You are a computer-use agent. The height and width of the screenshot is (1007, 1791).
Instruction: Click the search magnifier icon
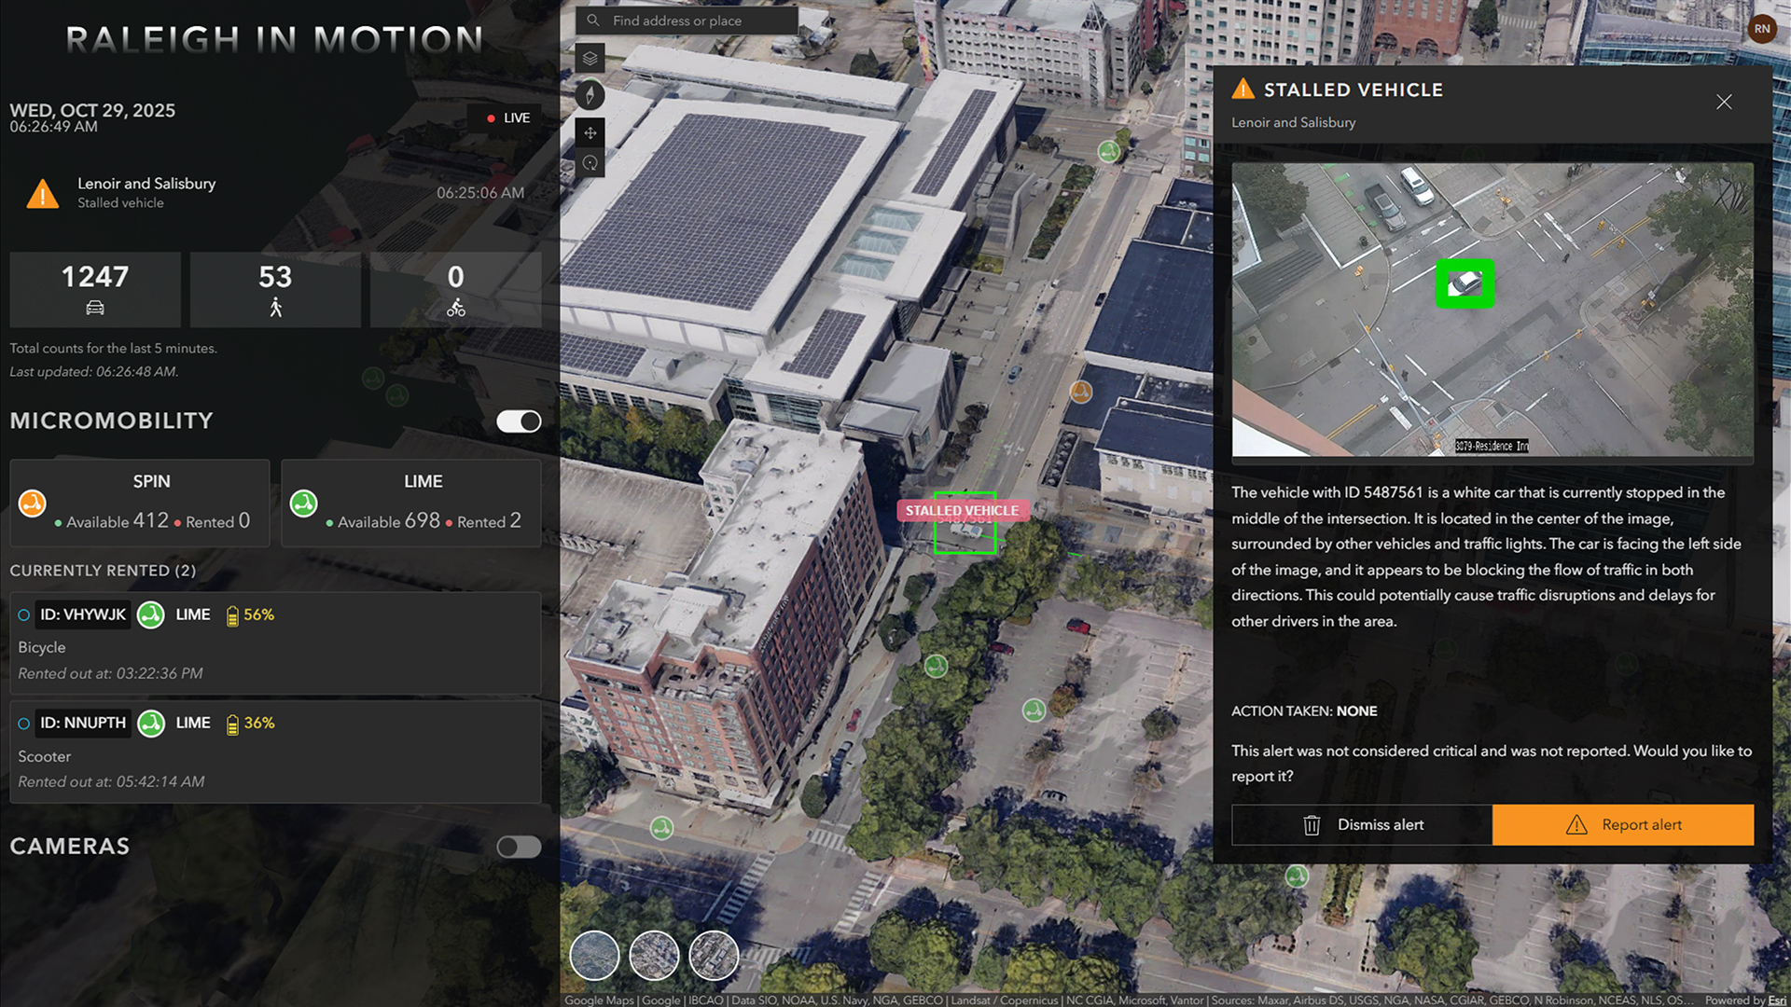pos(593,21)
